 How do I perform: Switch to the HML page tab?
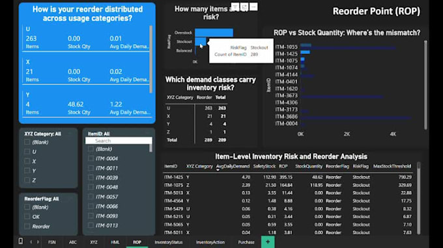coord(115,242)
